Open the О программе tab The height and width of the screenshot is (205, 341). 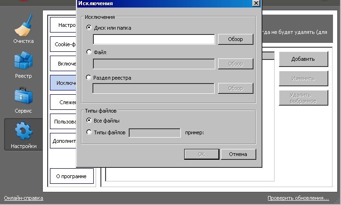coord(72,176)
